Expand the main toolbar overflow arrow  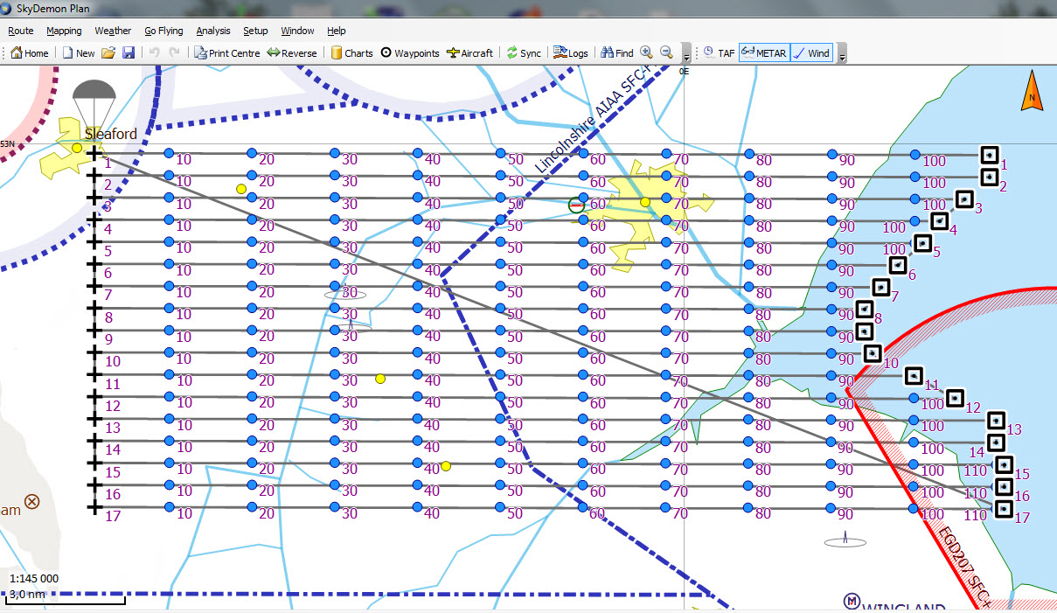pyautogui.click(x=687, y=55)
